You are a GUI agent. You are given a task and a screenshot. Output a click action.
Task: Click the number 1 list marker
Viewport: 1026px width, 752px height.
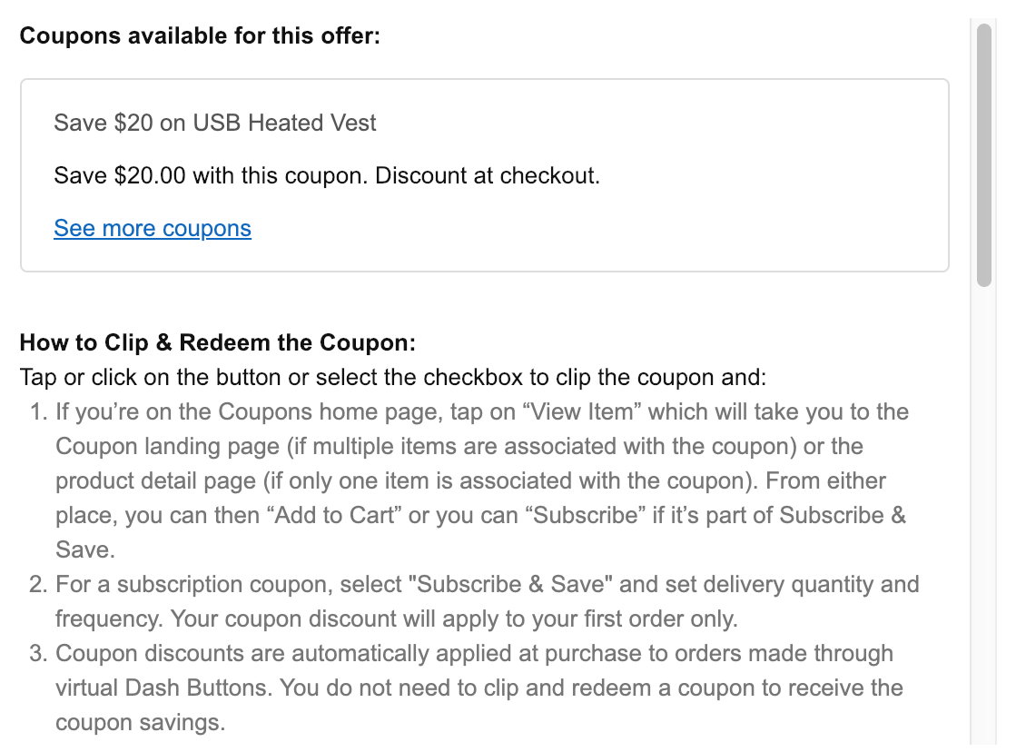pyautogui.click(x=38, y=412)
